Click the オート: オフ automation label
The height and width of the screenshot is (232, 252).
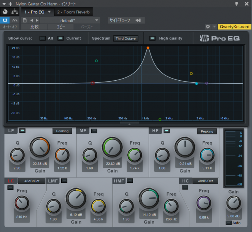click(x=10, y=27)
